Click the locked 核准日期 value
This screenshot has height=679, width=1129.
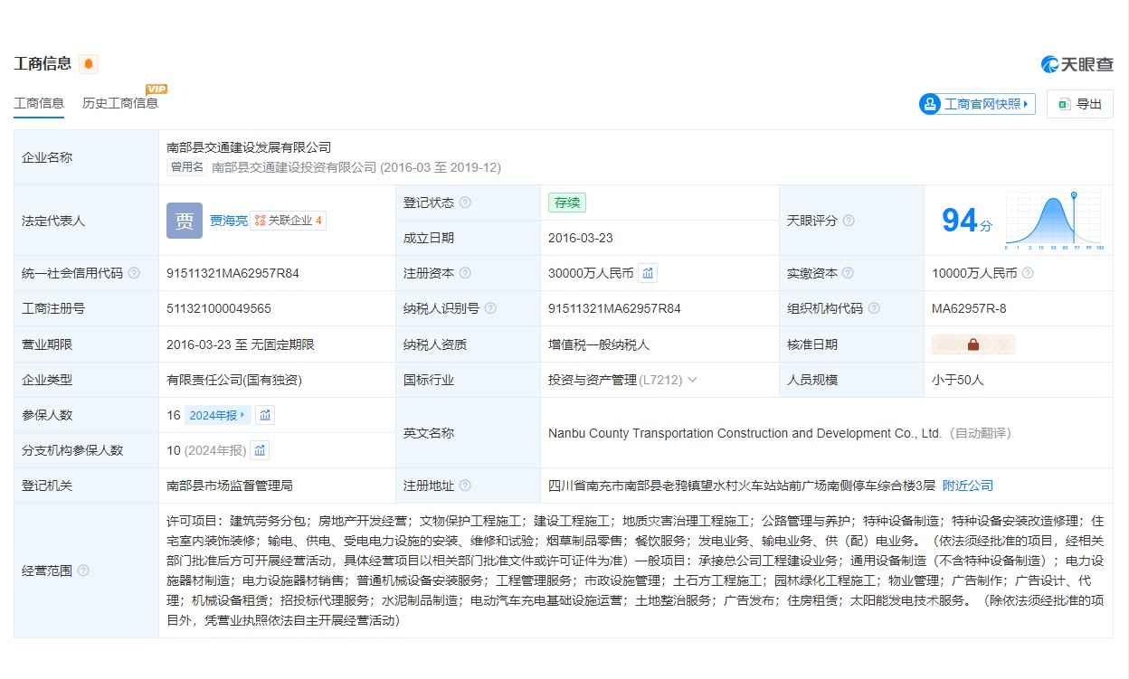click(973, 344)
